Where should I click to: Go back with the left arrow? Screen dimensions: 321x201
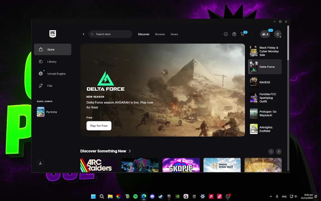(84, 34)
